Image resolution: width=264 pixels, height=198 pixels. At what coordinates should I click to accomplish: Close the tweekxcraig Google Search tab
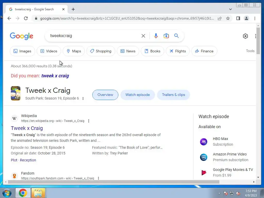pos(63,9)
